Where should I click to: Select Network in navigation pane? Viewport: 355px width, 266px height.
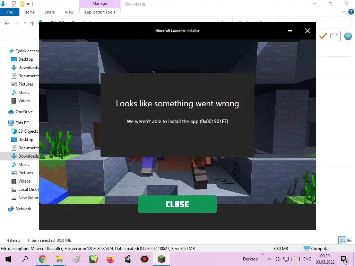(20, 209)
